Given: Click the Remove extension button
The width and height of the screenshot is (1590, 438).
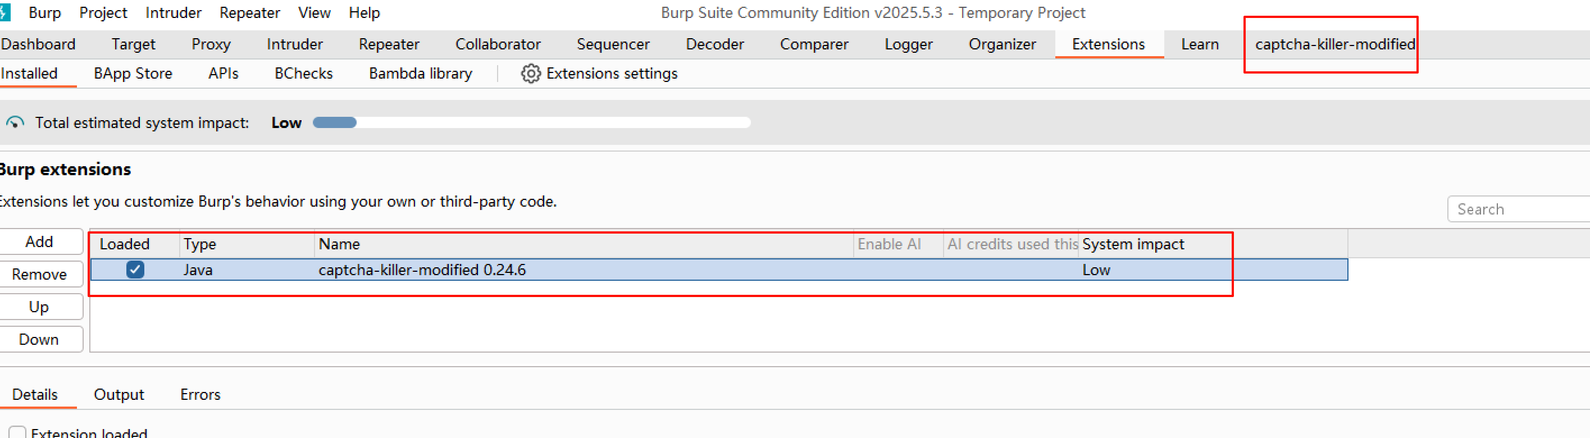Looking at the screenshot, I should (39, 275).
